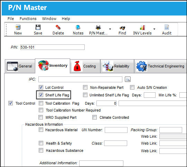
Task: Click the Min Life % field
Action: click(183, 95)
